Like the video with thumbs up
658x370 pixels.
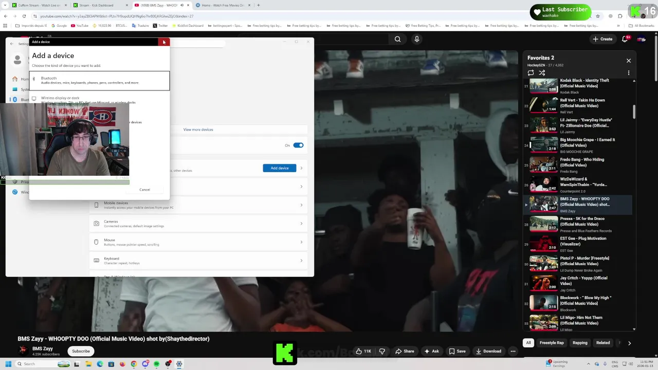(363, 351)
